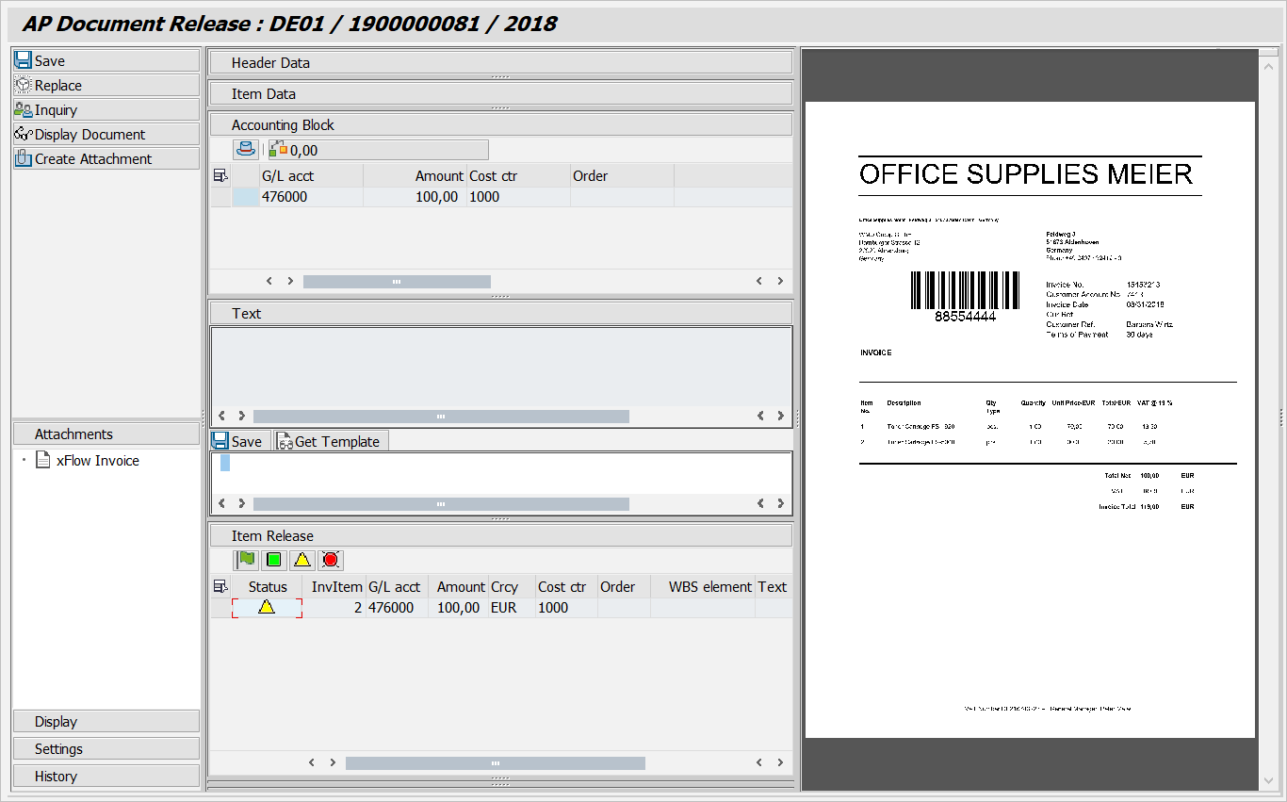Click the Item Release horizontal scrollbar
This screenshot has height=802, width=1287.
[495, 763]
